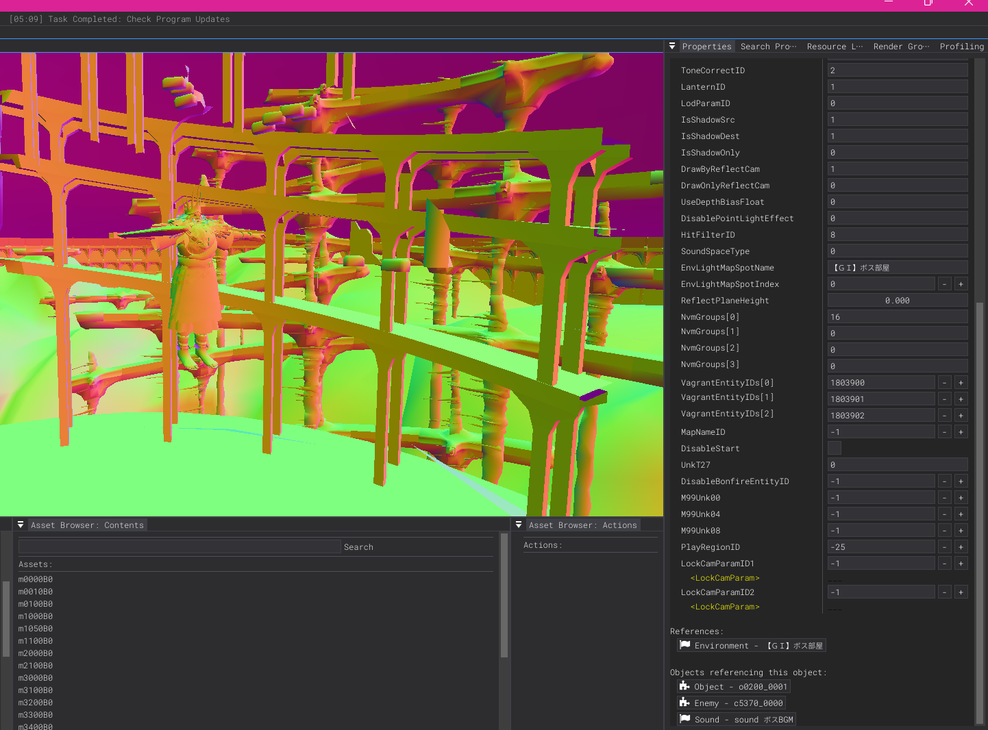This screenshot has height=730, width=988.
Task: Edit the LanternID value field
Action: point(898,86)
